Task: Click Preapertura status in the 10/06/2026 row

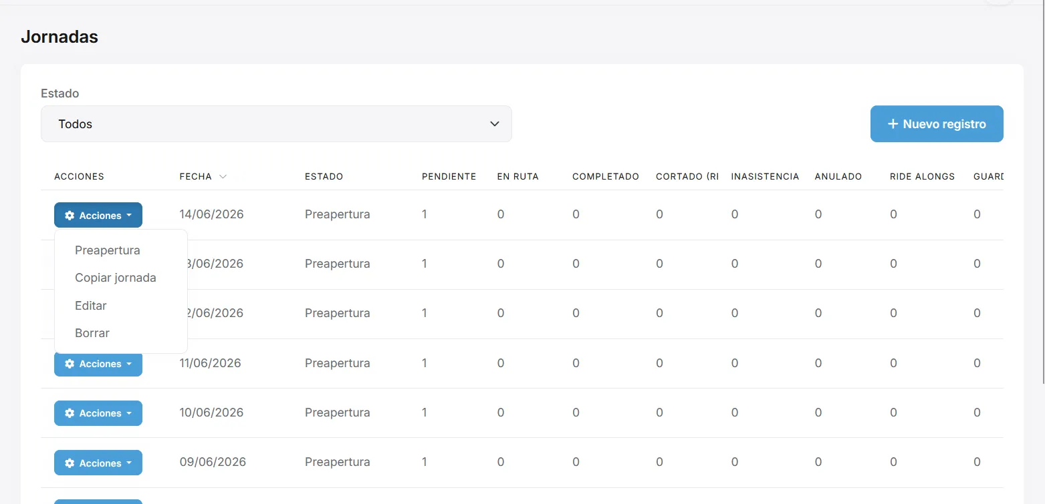Action: tap(338, 413)
